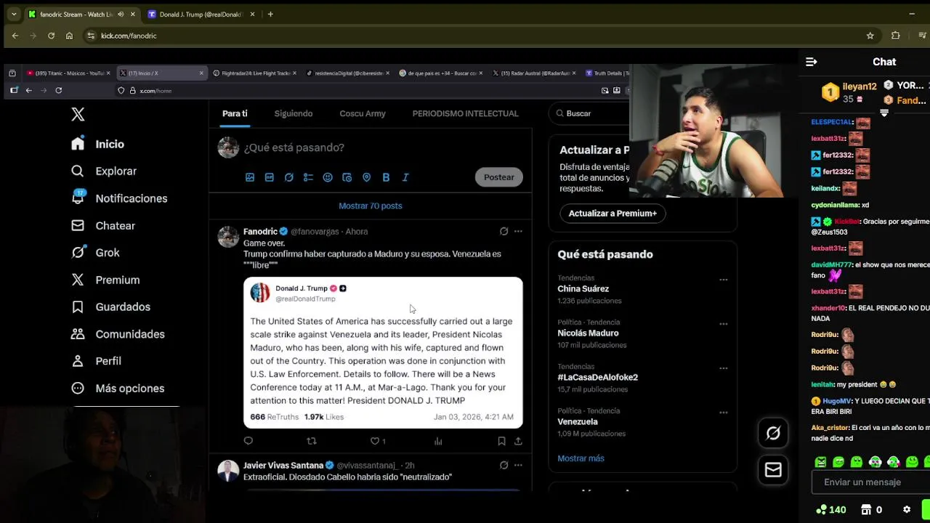Switch to Flightradar24 inner browser tab
Screen dimensions: 930x523
coord(256,73)
